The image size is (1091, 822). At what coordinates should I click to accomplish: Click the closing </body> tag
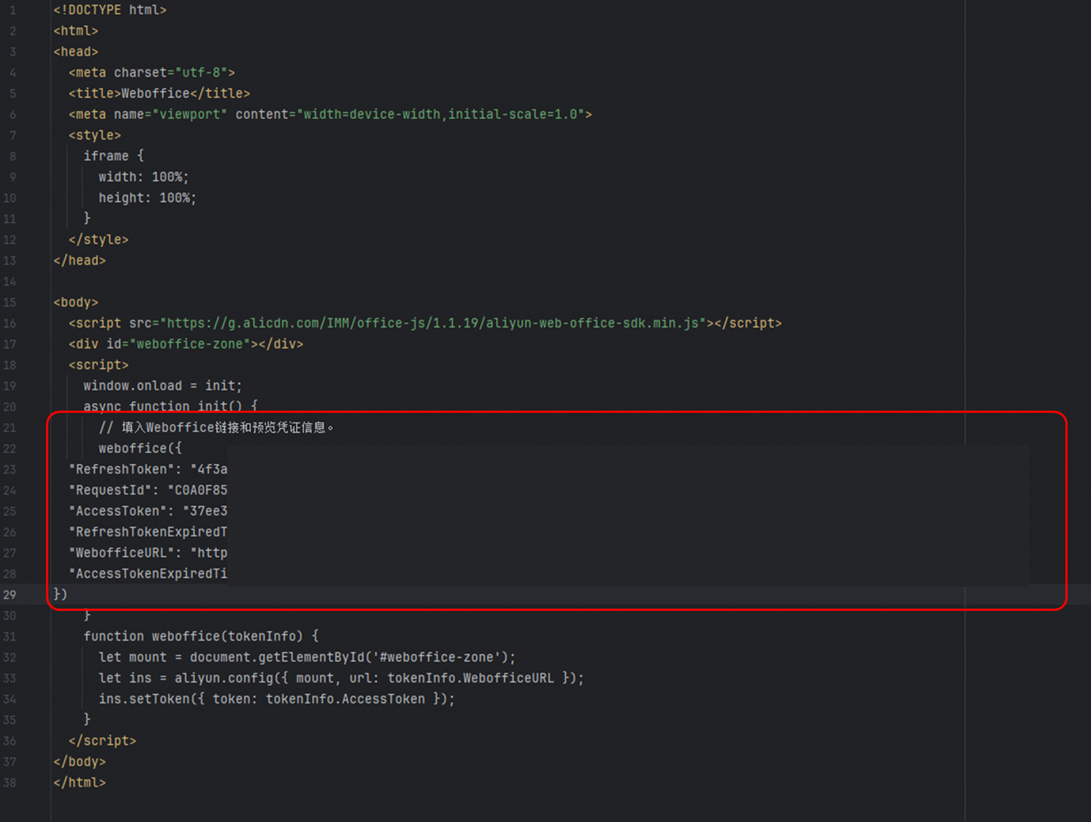point(80,761)
